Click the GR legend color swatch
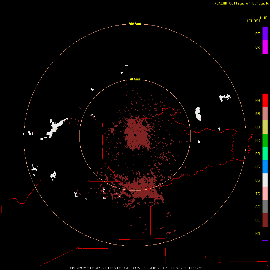Screen dimensions: 270x270 tap(265, 114)
